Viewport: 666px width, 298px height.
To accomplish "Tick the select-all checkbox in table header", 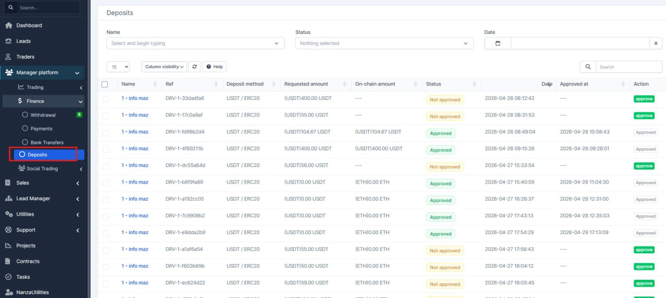I will click(x=105, y=84).
